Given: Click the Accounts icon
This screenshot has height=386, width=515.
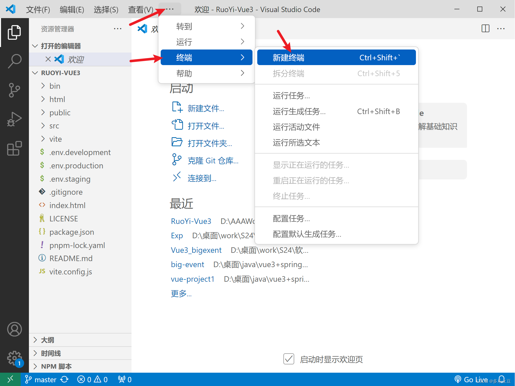Looking at the screenshot, I should pos(14,329).
